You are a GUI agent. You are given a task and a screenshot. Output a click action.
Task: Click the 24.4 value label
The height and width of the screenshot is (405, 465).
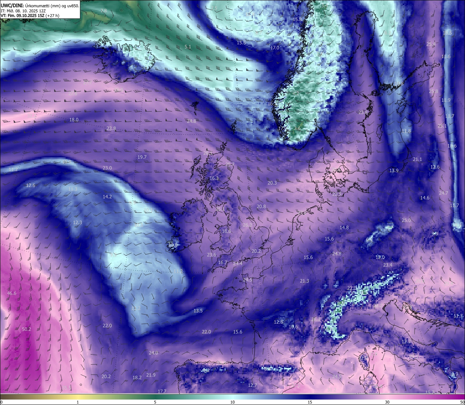pos(238,263)
